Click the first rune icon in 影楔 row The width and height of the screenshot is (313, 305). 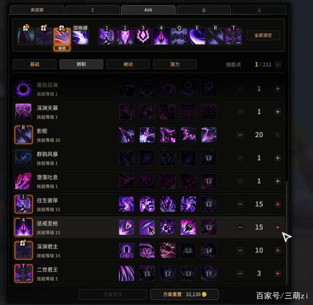[x=127, y=135]
